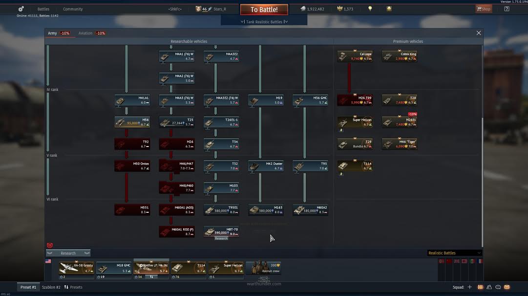The height and width of the screenshot is (296, 528).
Task: Open the Presets list
Action: click(x=73, y=287)
